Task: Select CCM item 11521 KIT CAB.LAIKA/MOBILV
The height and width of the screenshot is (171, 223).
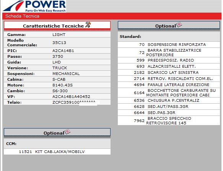Action: pos(57,151)
